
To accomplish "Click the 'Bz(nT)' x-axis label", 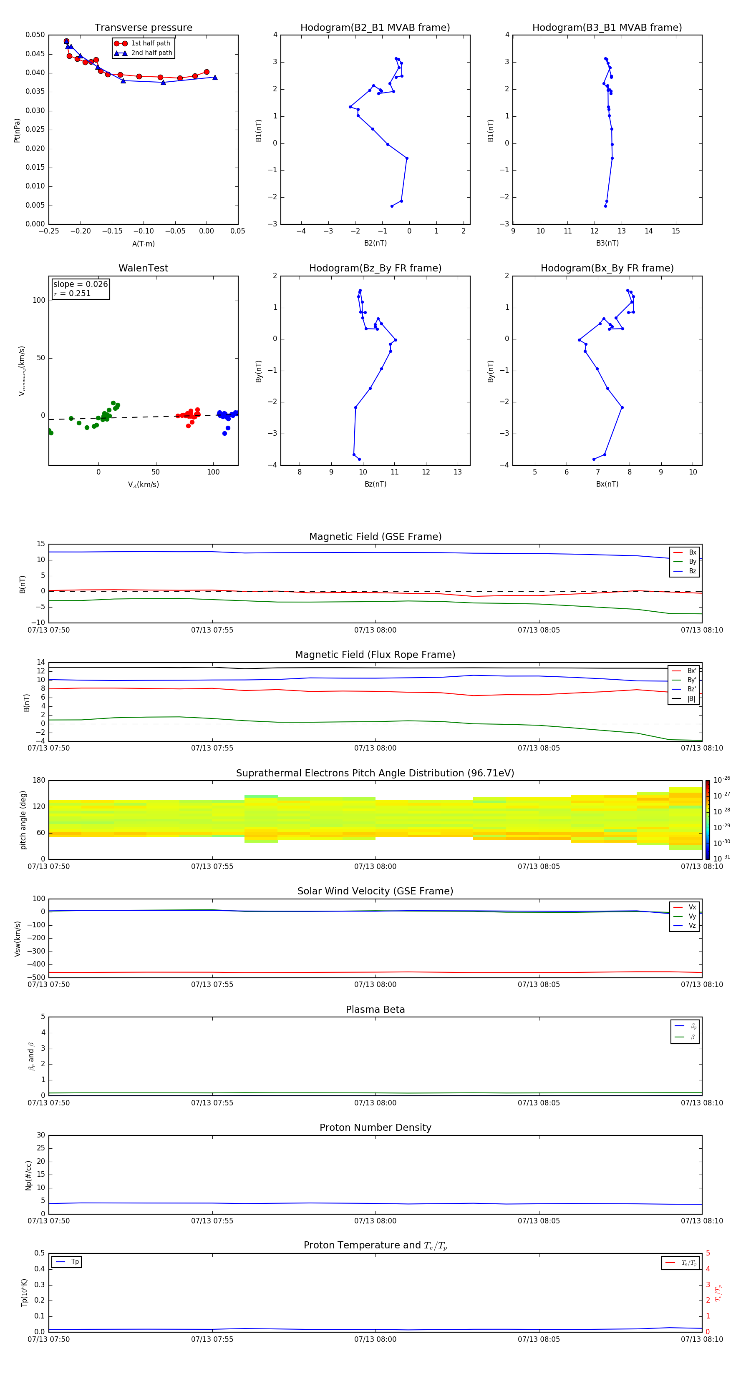I will (x=375, y=484).
